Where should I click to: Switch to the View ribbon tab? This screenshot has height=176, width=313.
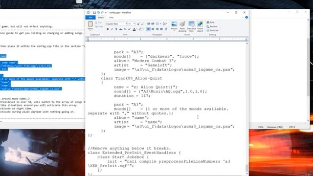(111, 18)
